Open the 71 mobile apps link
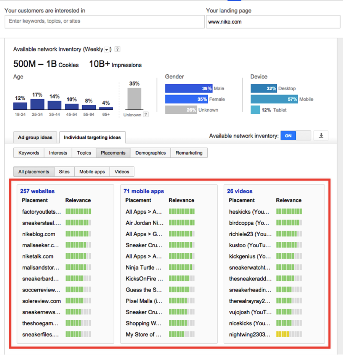This screenshot has width=343, height=355. (144, 191)
